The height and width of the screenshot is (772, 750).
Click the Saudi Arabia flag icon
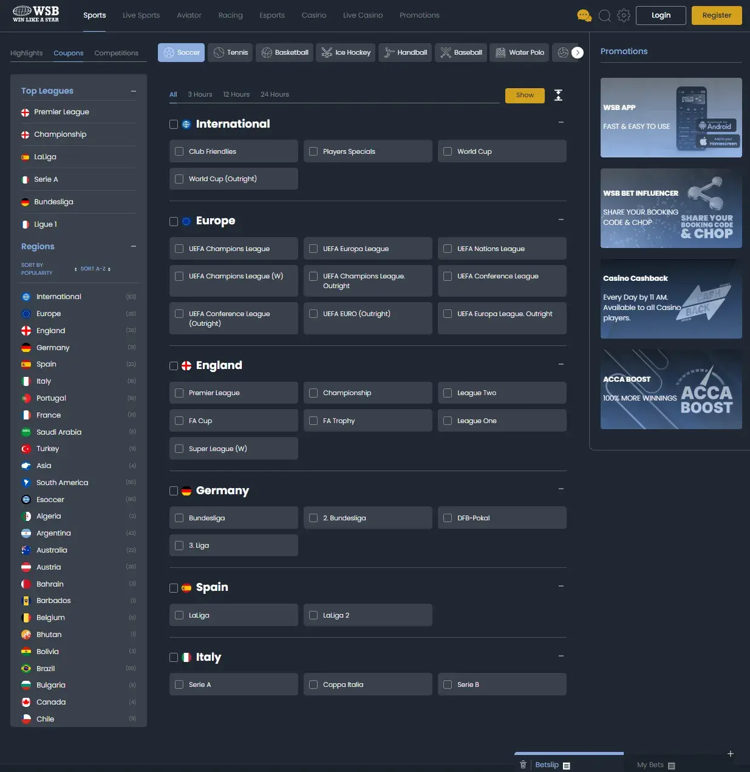(26, 432)
